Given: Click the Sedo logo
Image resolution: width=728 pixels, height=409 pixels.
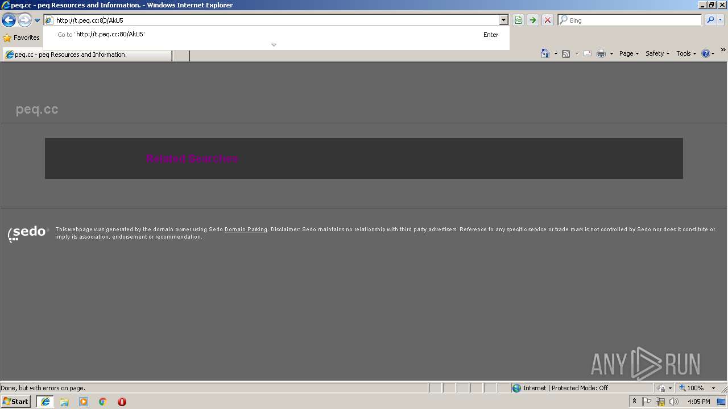Looking at the screenshot, I should (28, 233).
